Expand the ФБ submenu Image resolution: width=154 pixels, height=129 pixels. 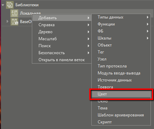(121, 31)
